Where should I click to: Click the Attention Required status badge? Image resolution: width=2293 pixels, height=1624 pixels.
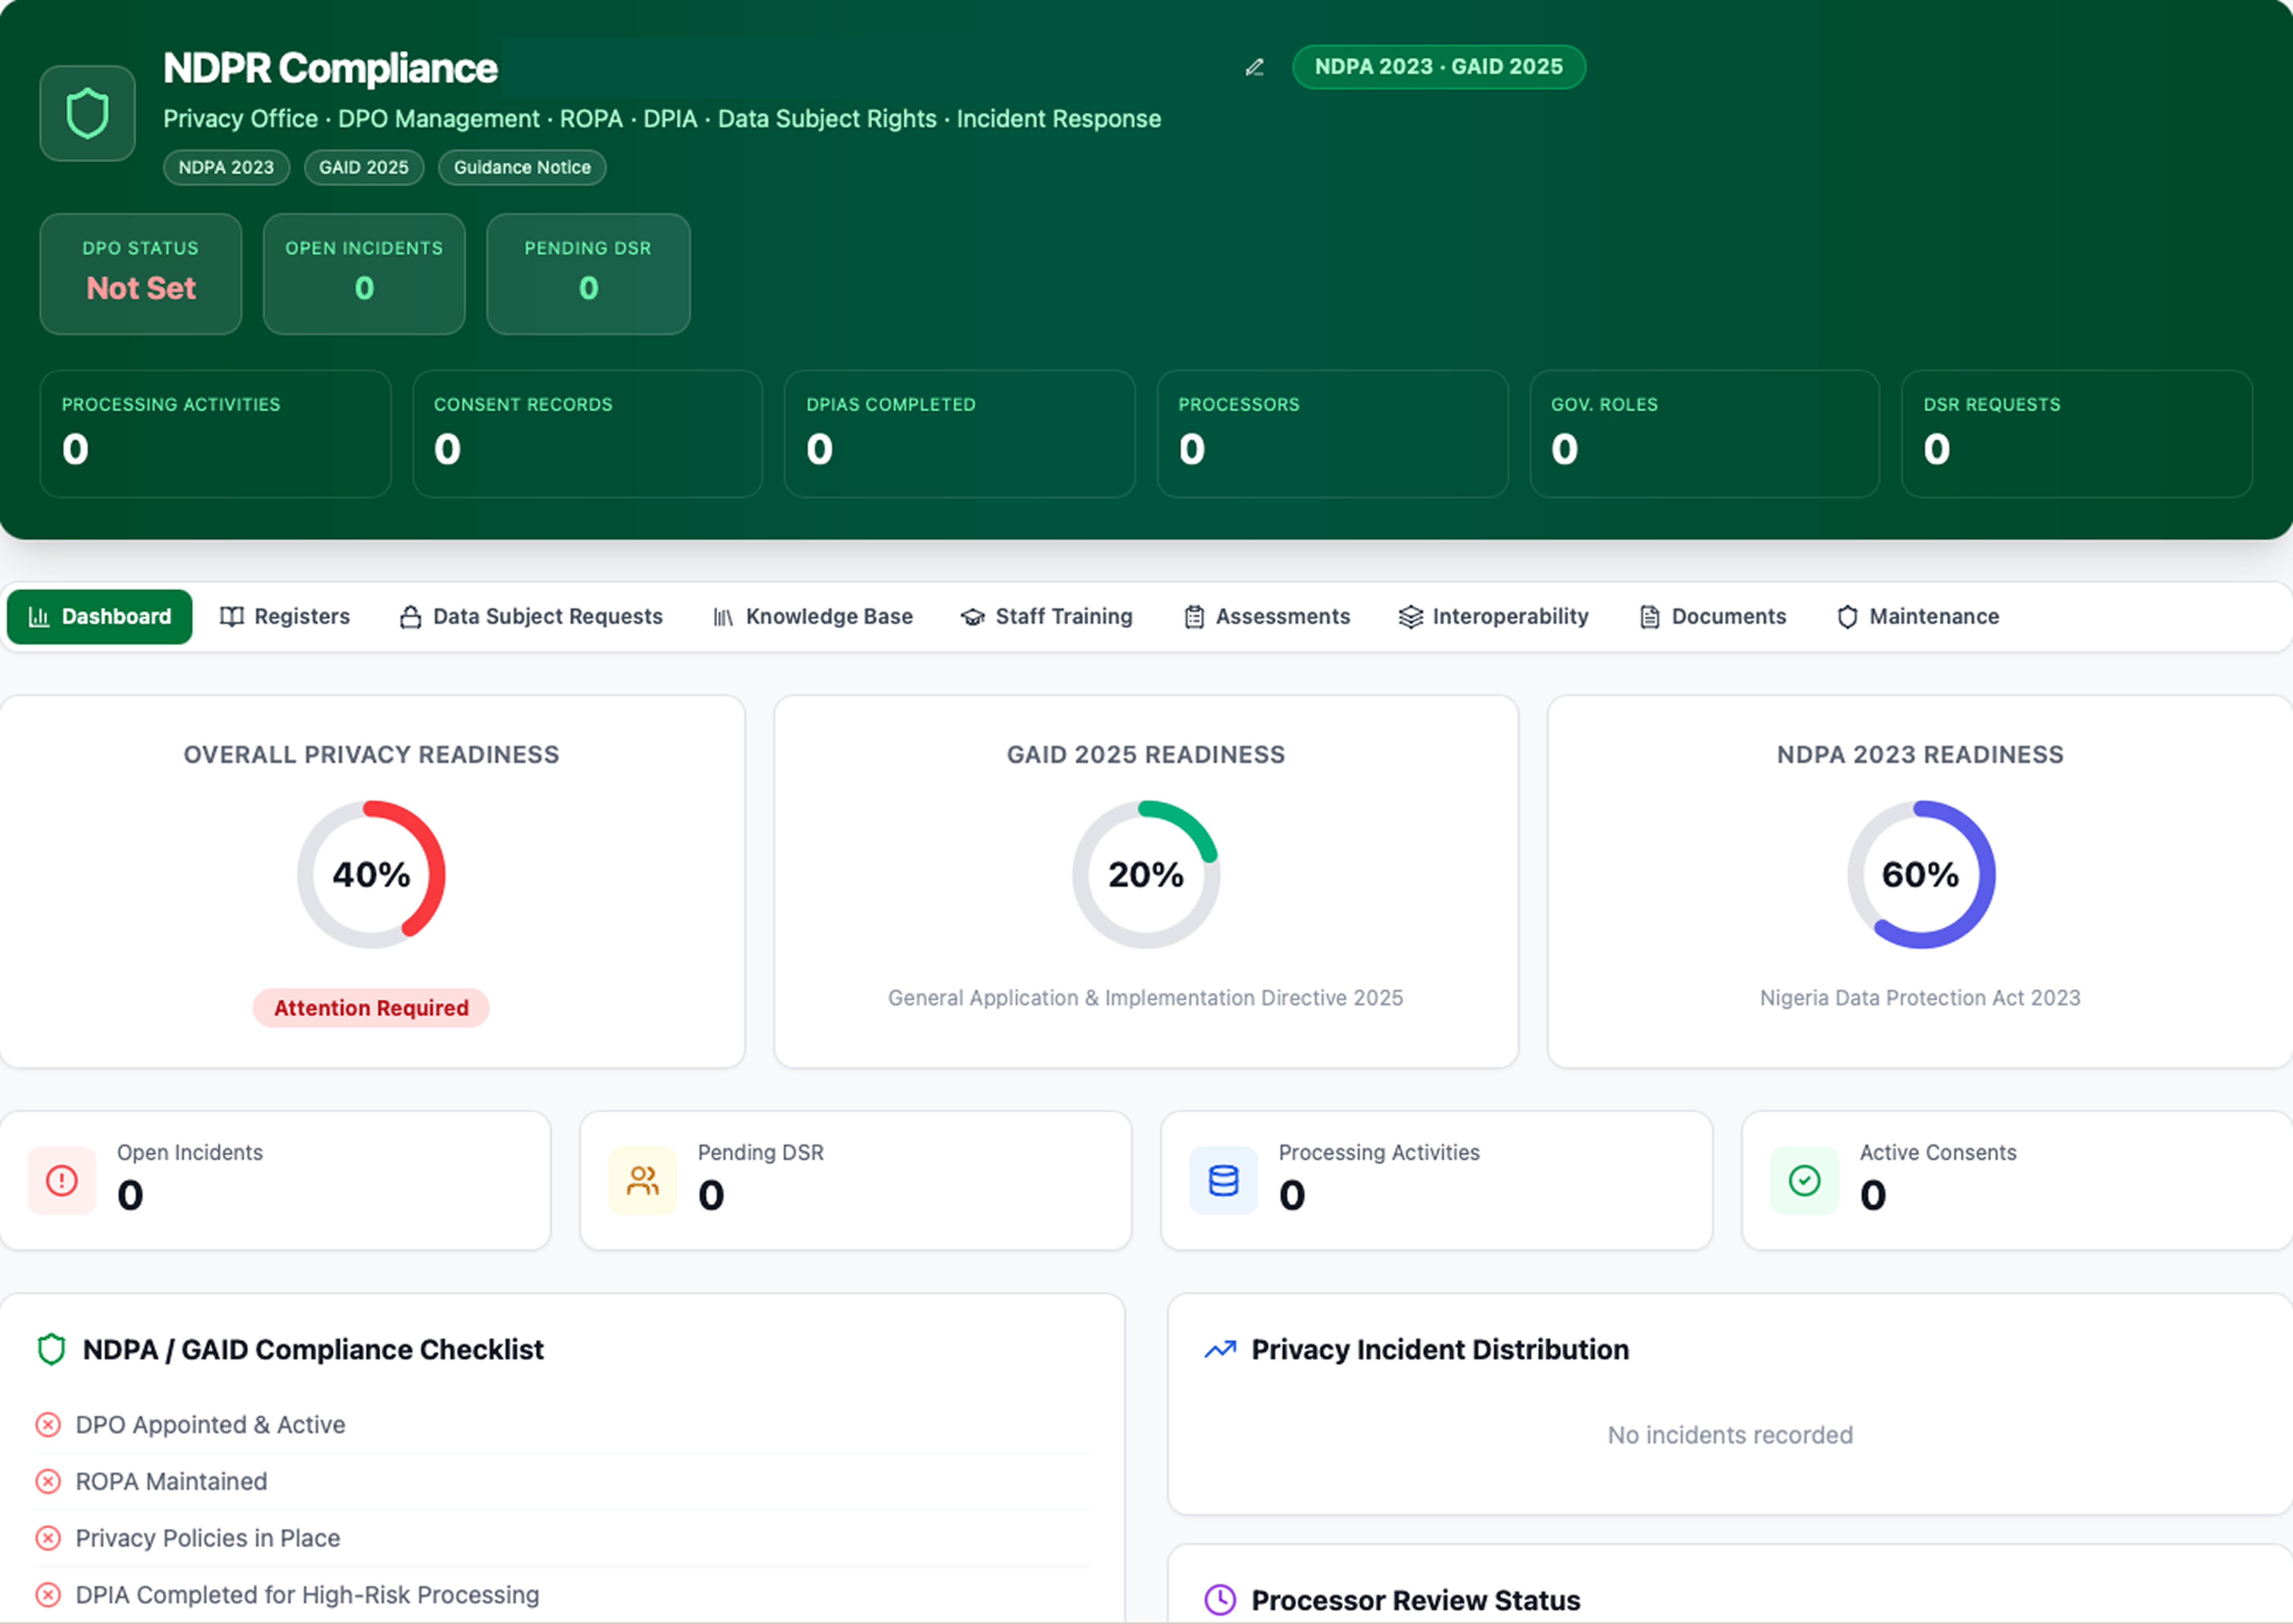click(x=371, y=1007)
